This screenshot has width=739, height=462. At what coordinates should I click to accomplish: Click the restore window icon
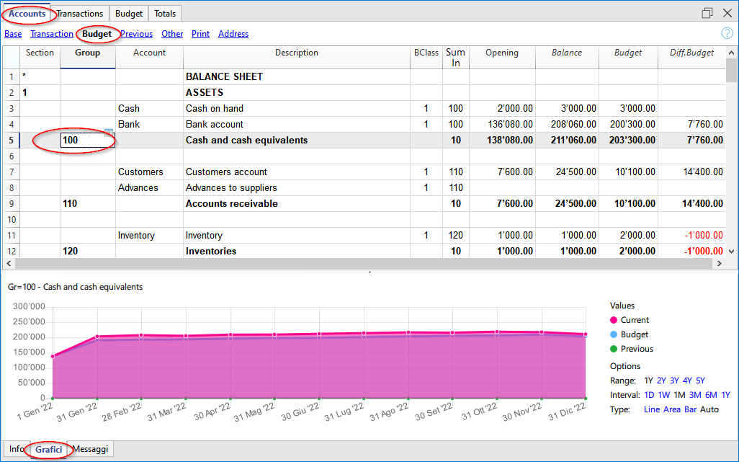click(707, 12)
